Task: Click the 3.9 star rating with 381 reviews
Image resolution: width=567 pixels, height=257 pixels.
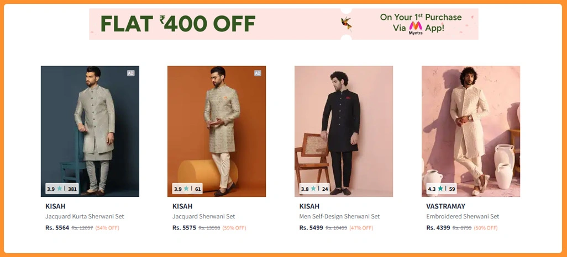Action: 62,189
